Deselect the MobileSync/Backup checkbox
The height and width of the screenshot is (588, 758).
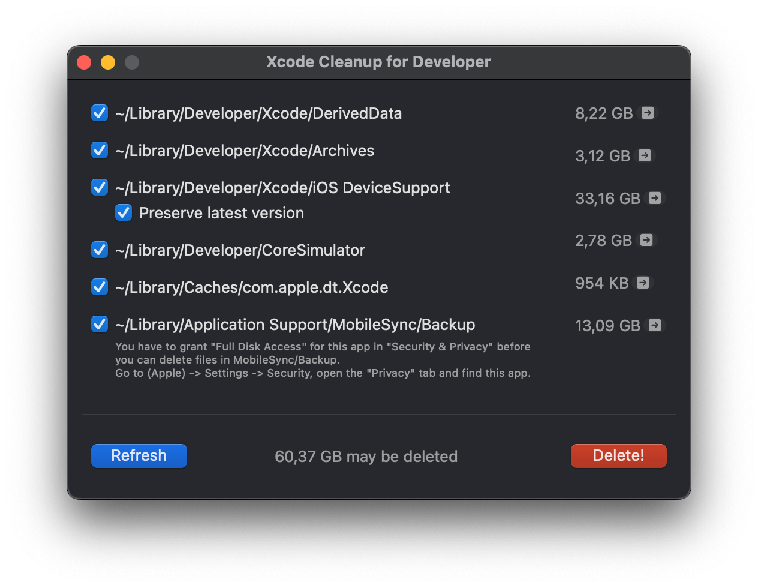tap(100, 324)
